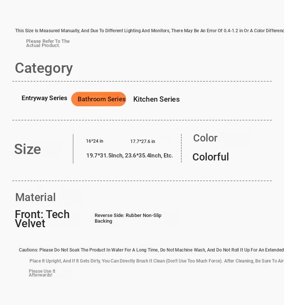Click the Place It Upright cleaning instruction

157,261
